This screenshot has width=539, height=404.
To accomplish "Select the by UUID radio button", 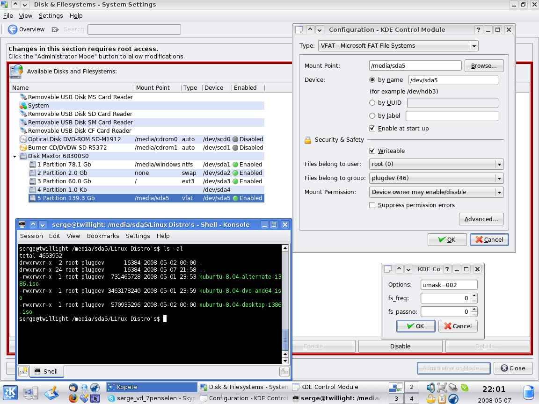I will [x=372, y=102].
